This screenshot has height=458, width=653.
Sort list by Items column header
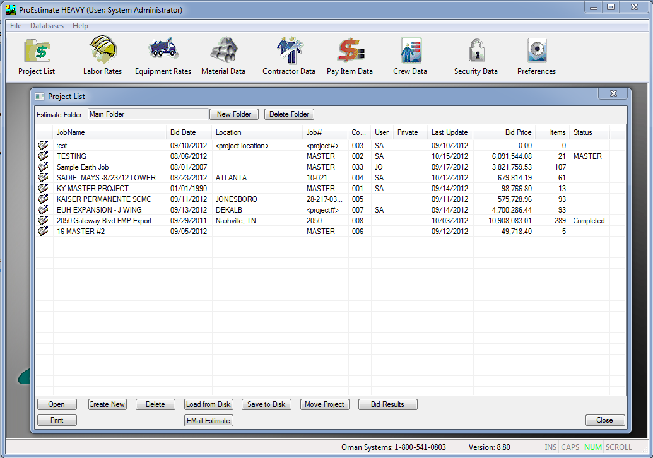pyautogui.click(x=553, y=132)
